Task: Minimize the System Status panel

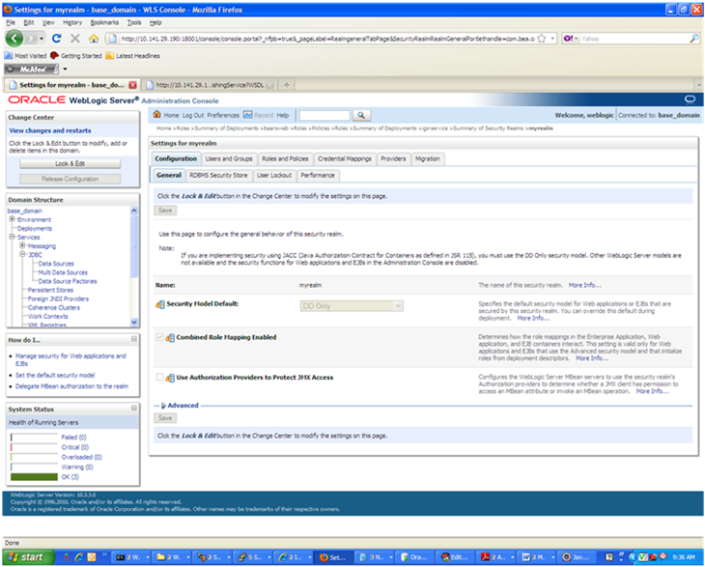Action: 134,409
